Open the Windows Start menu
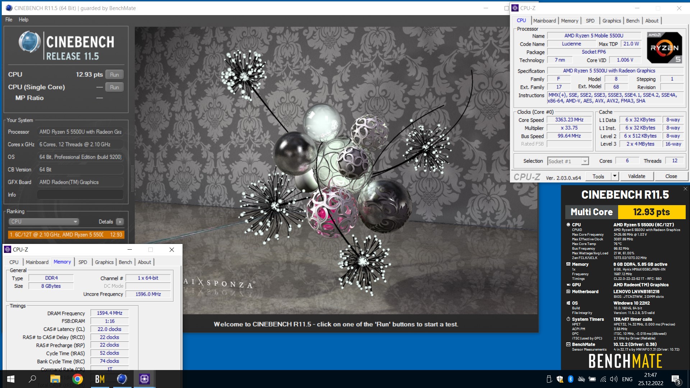Screen dimensions: 690x388 [x=10, y=379]
